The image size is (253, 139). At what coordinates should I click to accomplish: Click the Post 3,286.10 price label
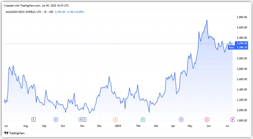pos(236,47)
